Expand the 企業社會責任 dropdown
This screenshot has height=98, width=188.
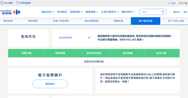click(x=110, y=12)
